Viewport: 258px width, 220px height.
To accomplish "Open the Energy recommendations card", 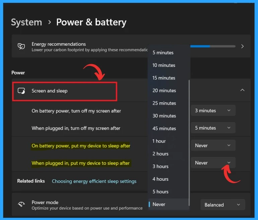I will click(x=131, y=46).
